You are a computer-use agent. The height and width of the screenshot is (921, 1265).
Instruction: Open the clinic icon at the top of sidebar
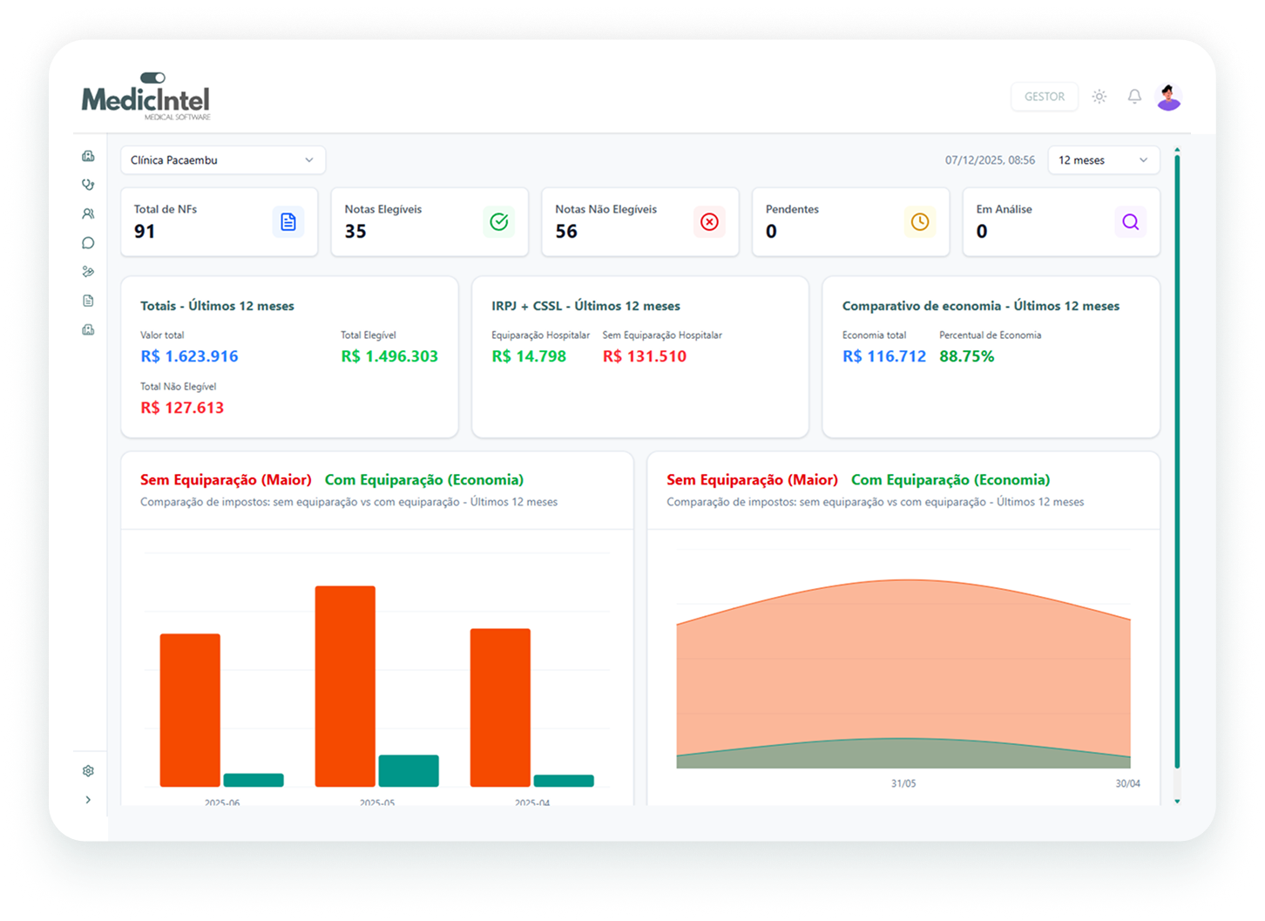point(87,155)
